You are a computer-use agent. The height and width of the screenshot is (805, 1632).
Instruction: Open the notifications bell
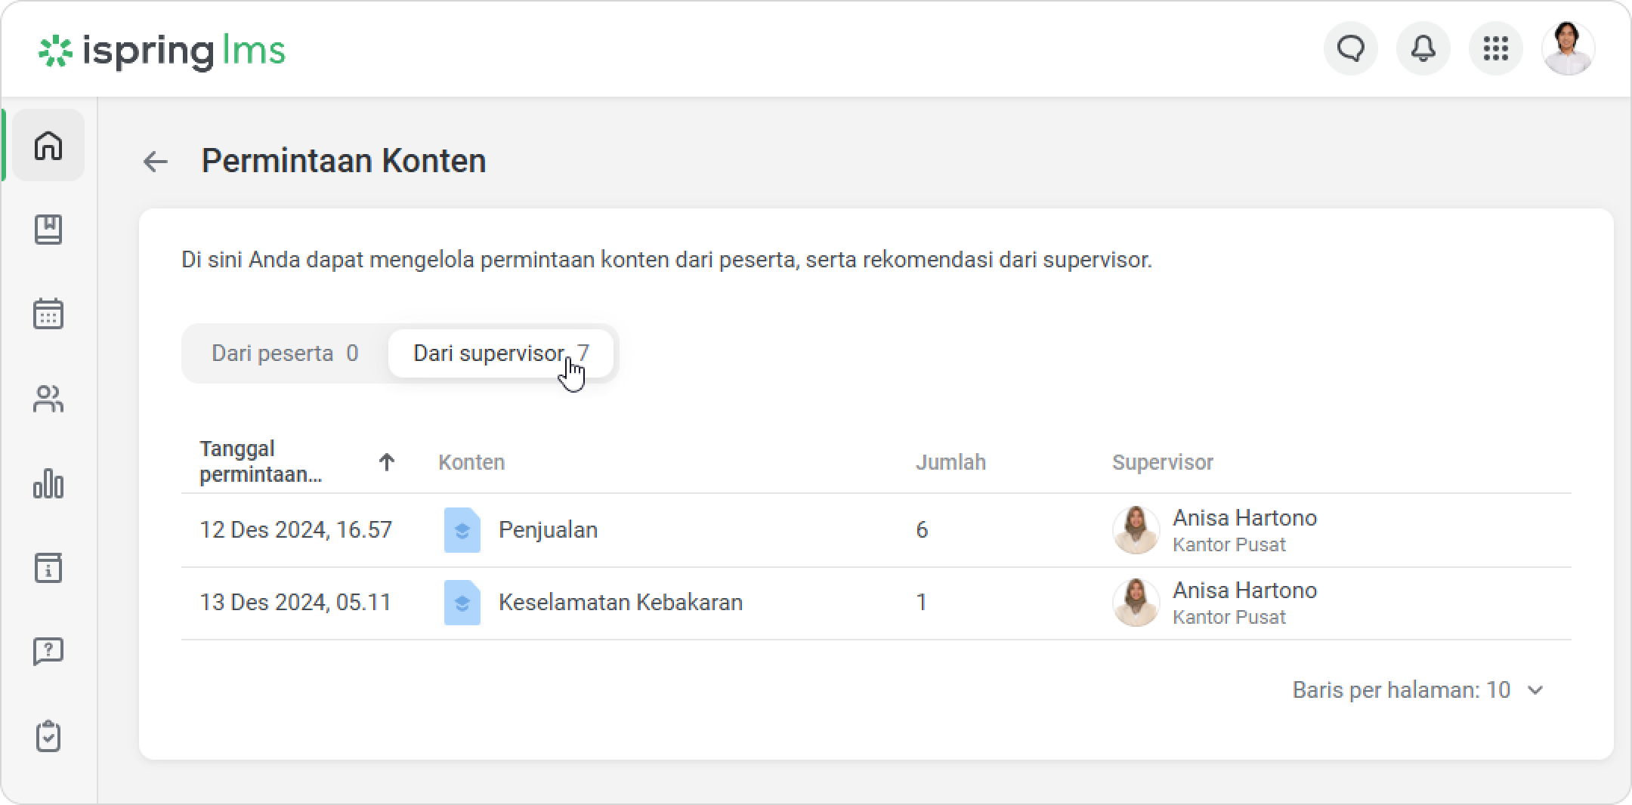[x=1423, y=49]
